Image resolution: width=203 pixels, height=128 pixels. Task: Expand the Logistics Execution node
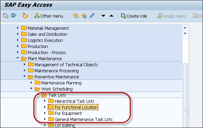[18, 40]
